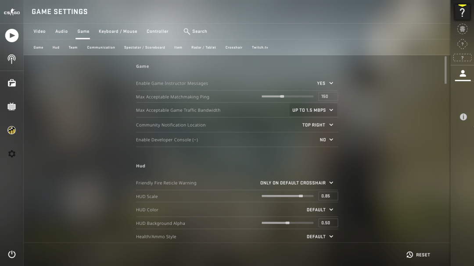The width and height of the screenshot is (474, 266).
Task: Switch to the Audio tab
Action: click(61, 32)
